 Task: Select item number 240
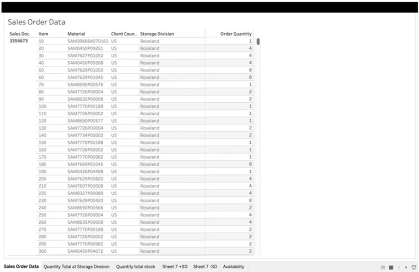point(43,208)
